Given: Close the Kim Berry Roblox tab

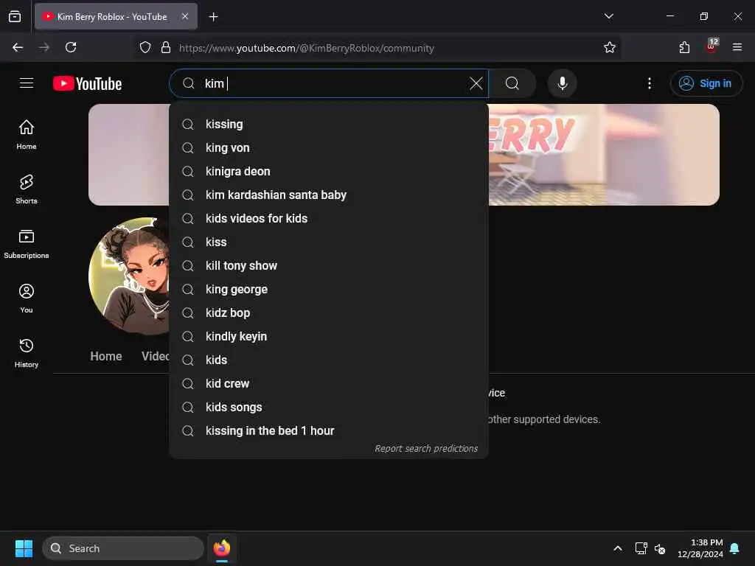Looking at the screenshot, I should tap(185, 16).
